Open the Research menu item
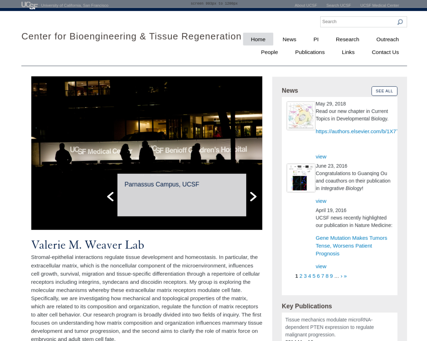Screen dimensions: 427x341 pyautogui.click(x=347, y=39)
